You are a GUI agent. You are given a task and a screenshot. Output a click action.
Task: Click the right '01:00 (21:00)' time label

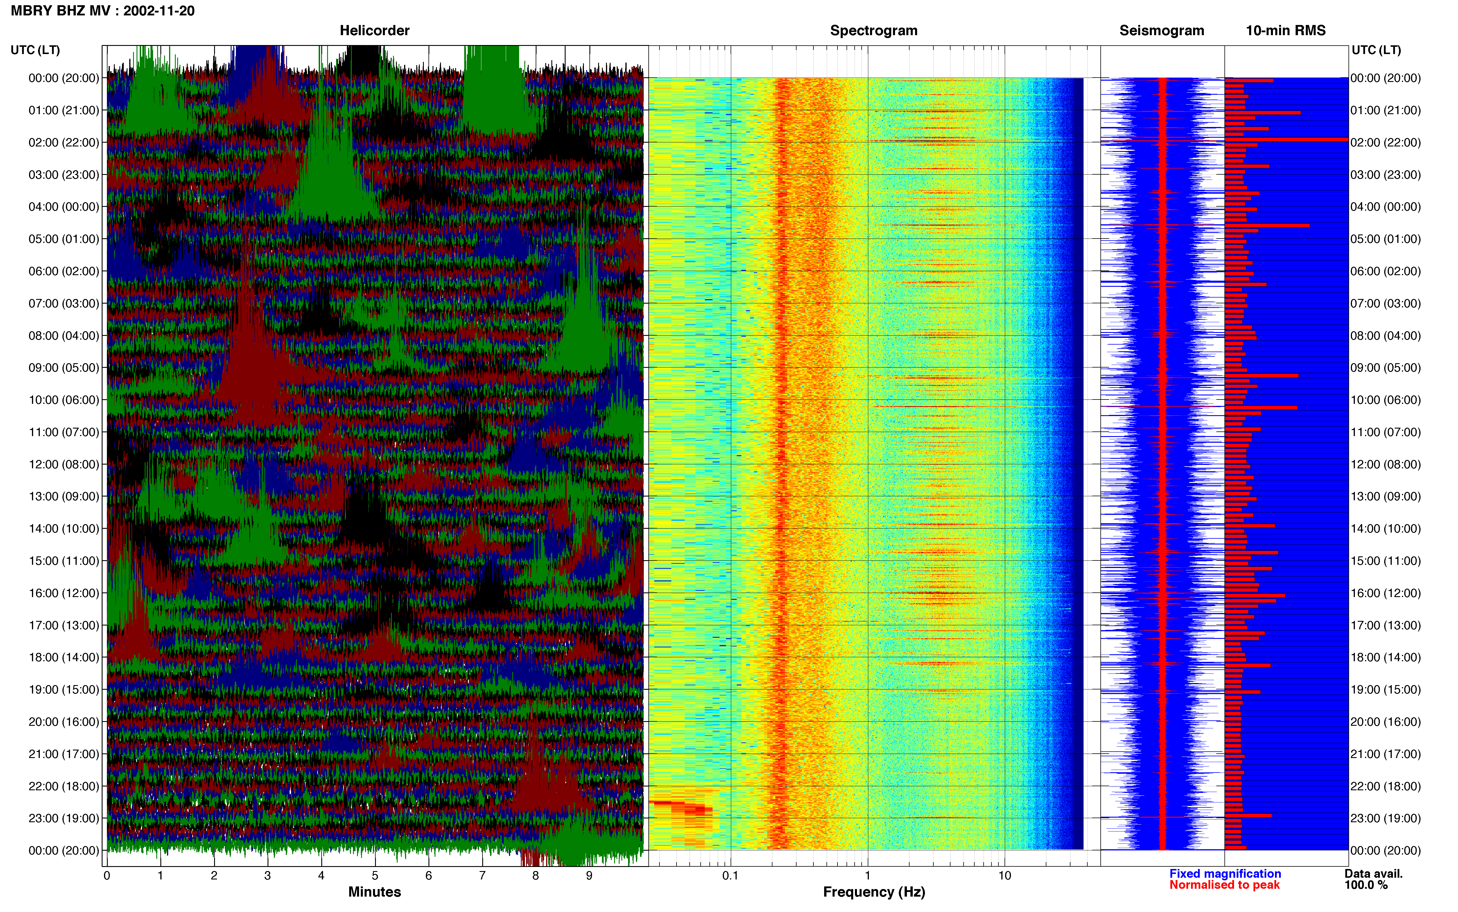pyautogui.click(x=1386, y=110)
